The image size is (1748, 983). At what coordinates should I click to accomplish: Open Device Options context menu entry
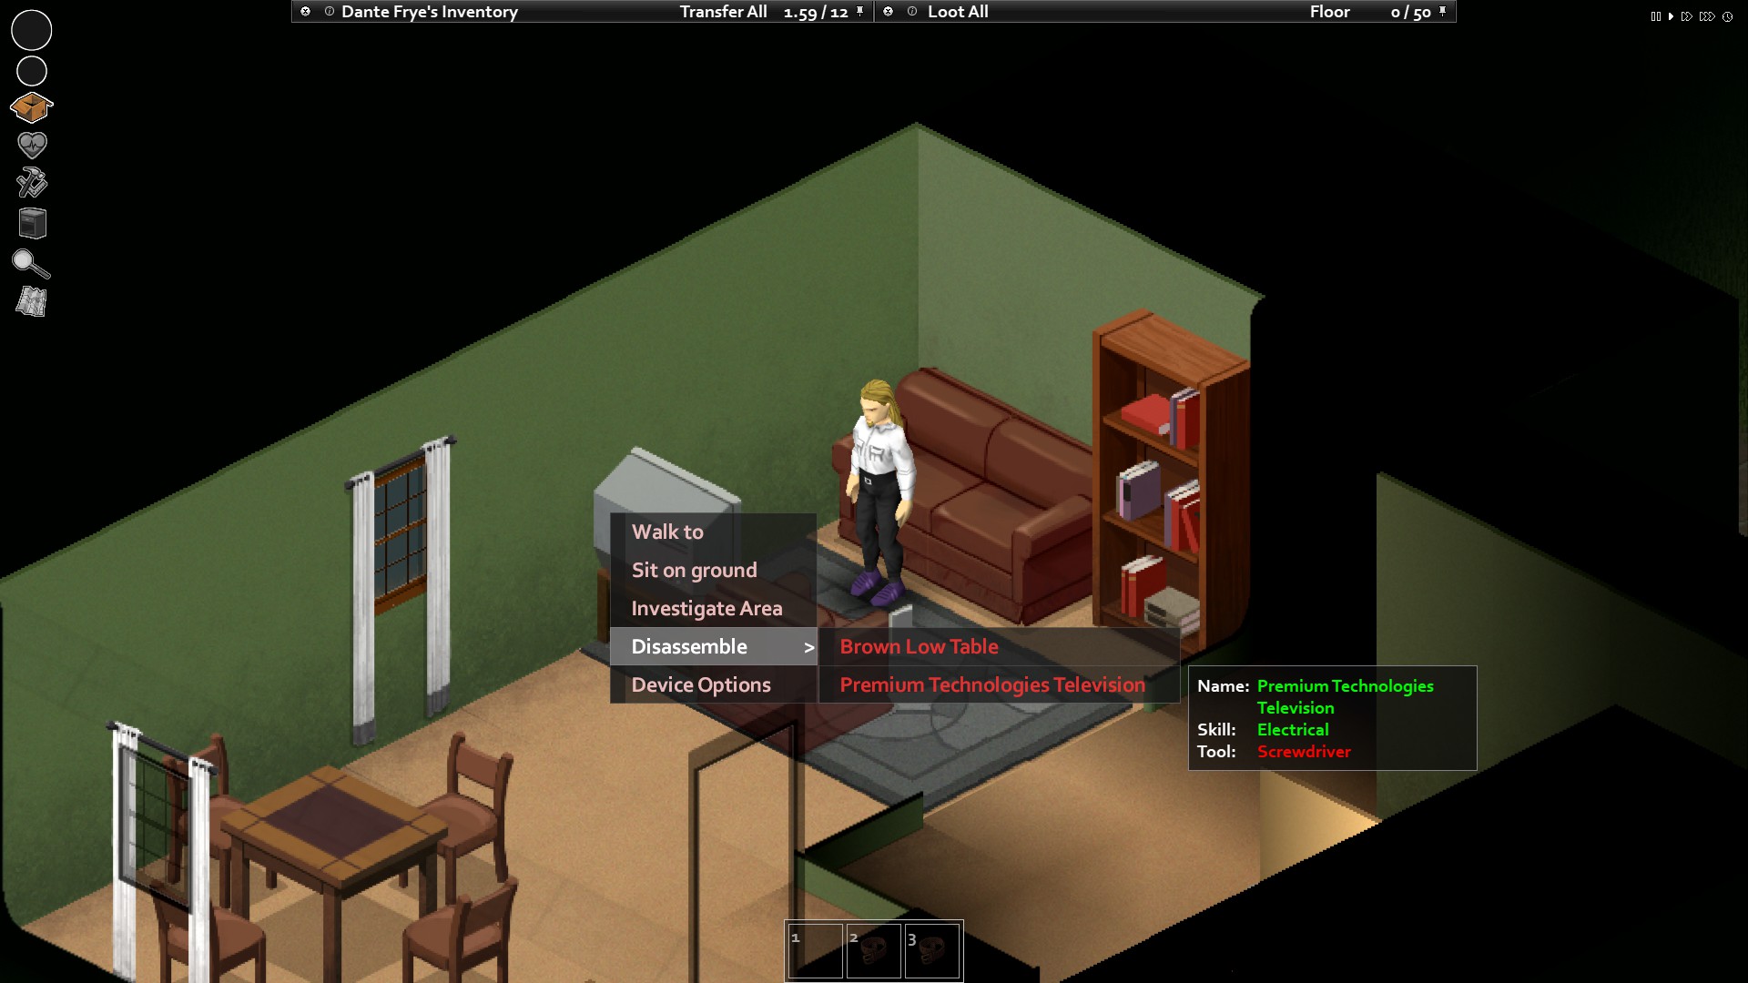[702, 684]
